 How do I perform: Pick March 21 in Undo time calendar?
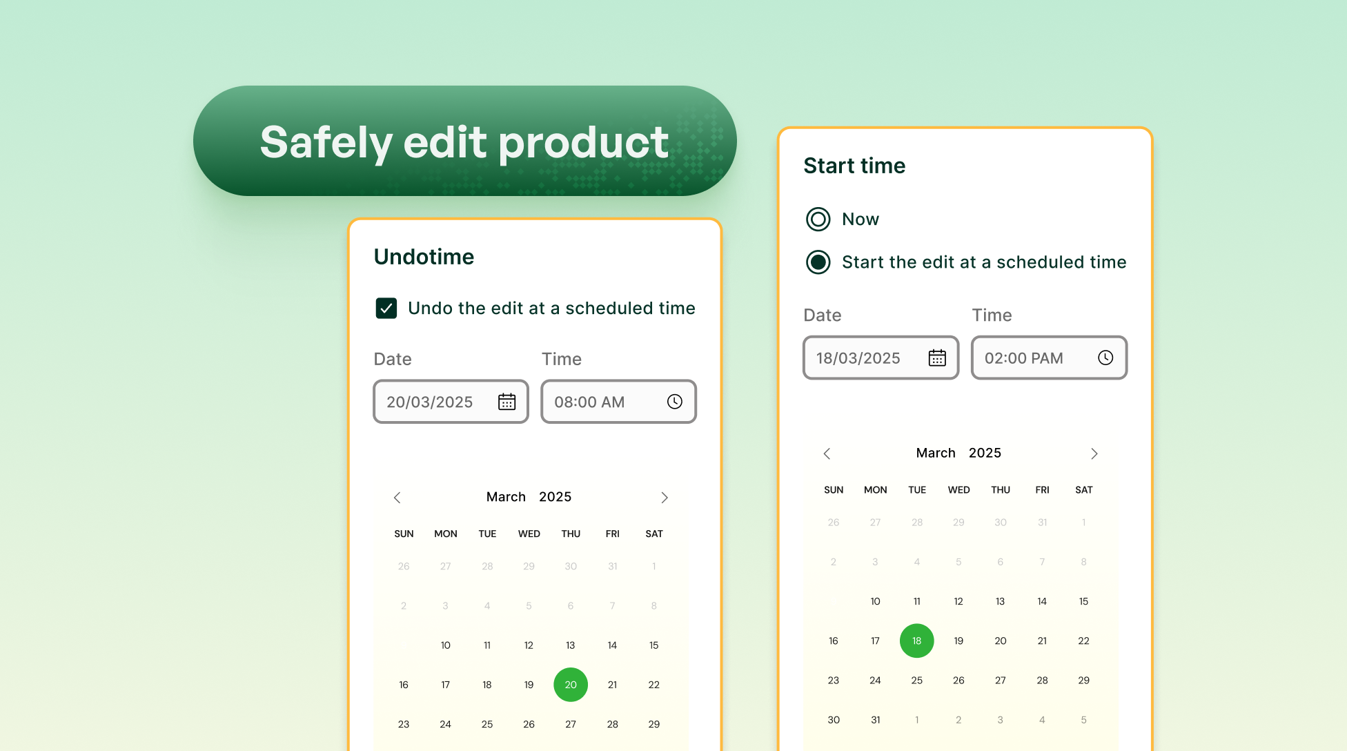click(x=612, y=685)
